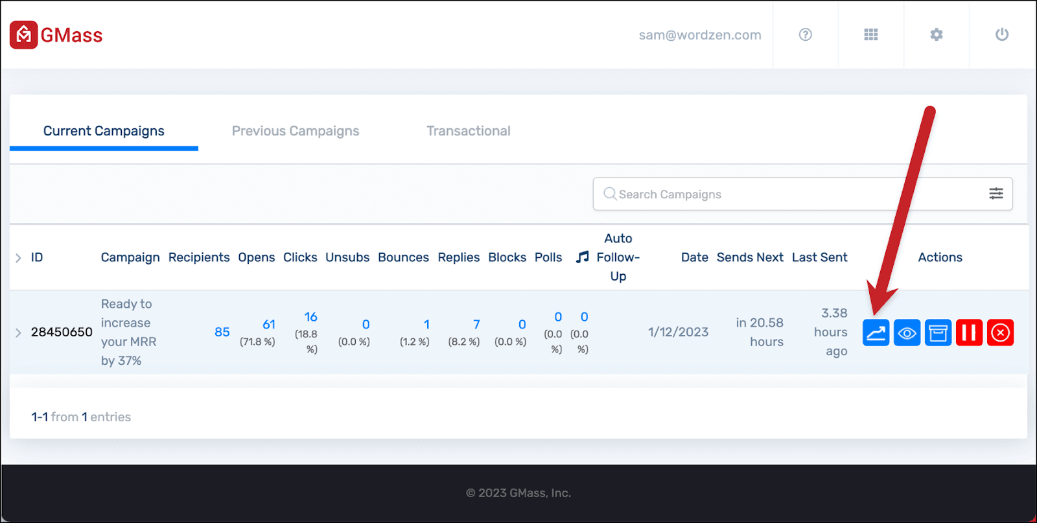Open recipients count 85 link

point(222,332)
